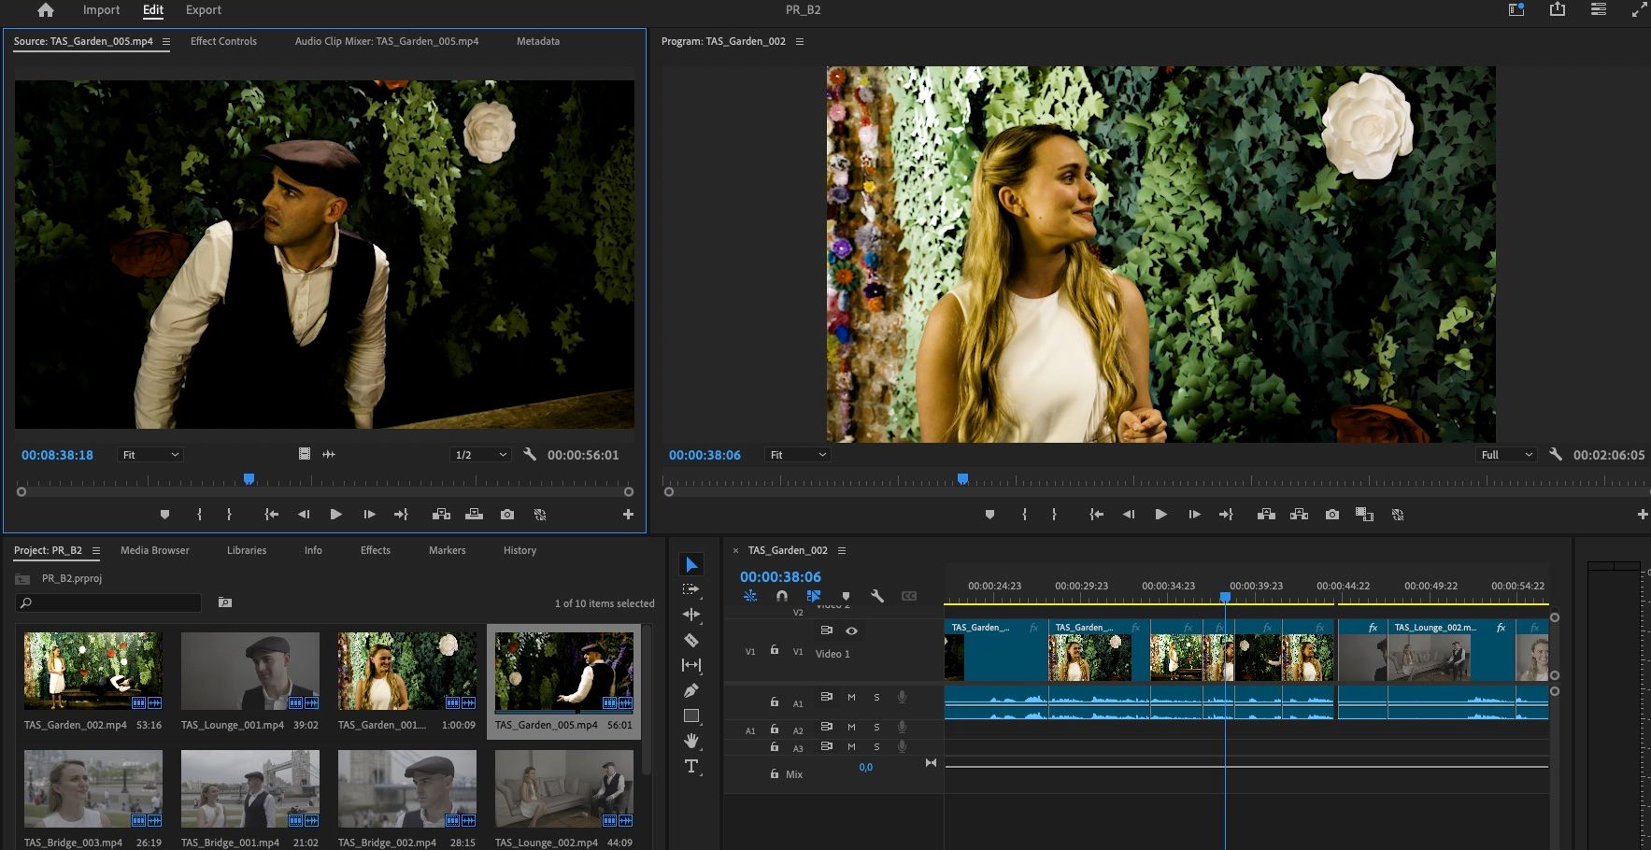
Task: Click the Home icon in the top bar
Action: point(45,10)
